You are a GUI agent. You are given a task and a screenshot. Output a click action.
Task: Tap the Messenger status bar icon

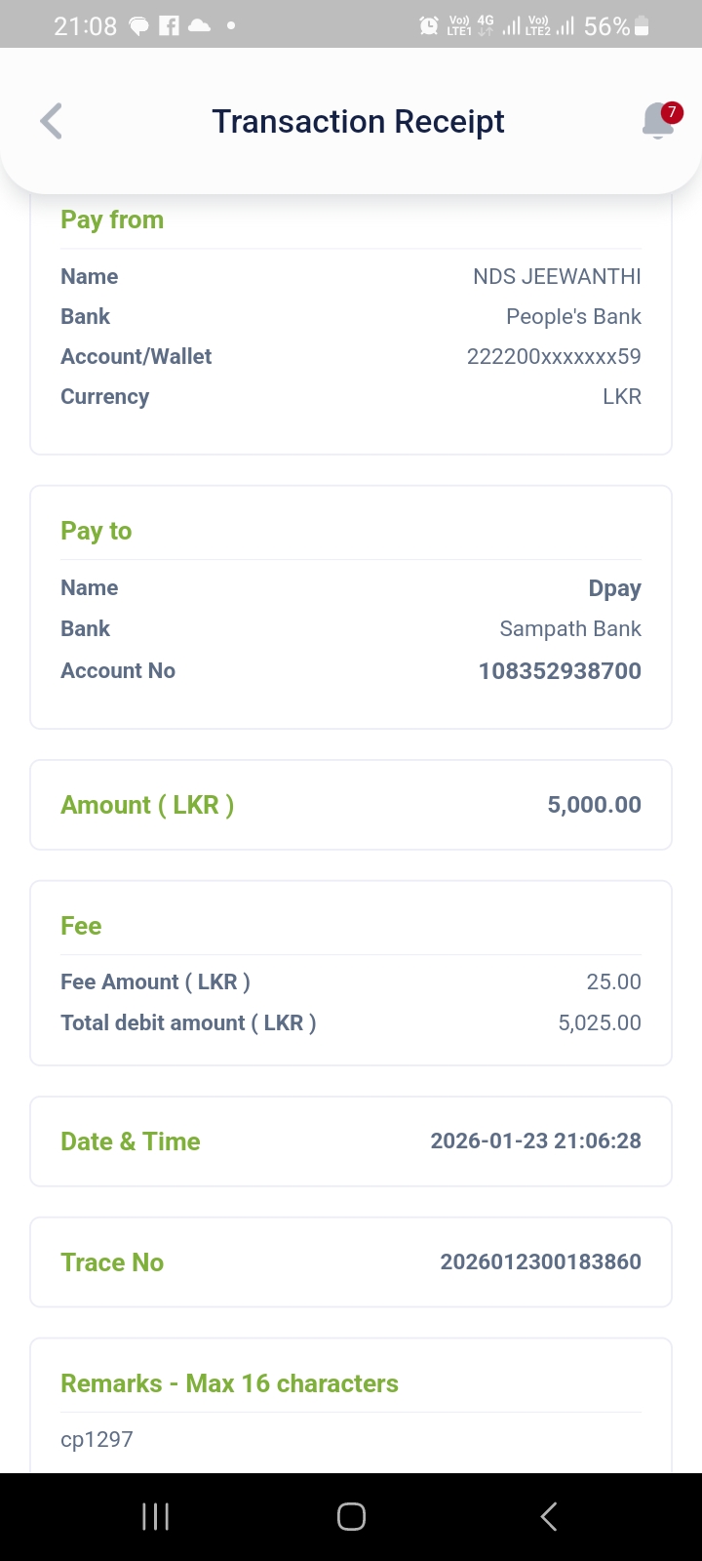[139, 26]
